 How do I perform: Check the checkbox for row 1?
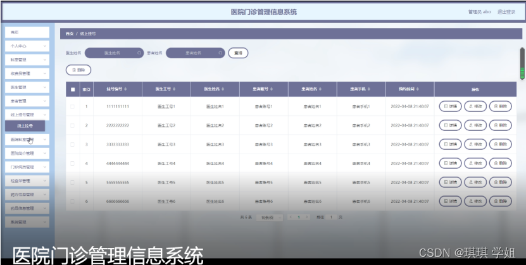[x=72, y=106]
